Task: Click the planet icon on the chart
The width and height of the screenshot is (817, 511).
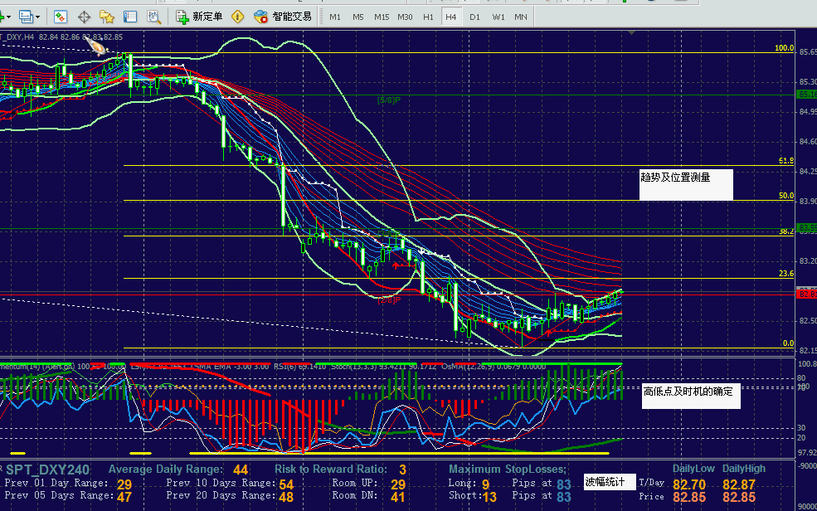Action: 99,47
